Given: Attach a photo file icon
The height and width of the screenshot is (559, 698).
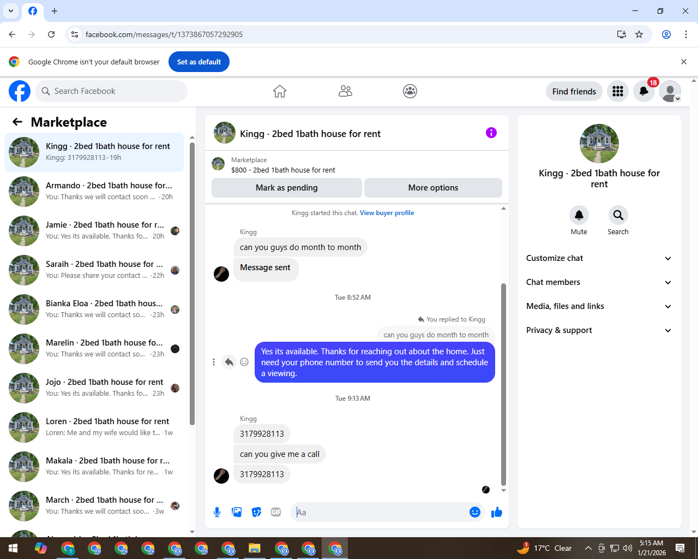Looking at the screenshot, I should (237, 512).
